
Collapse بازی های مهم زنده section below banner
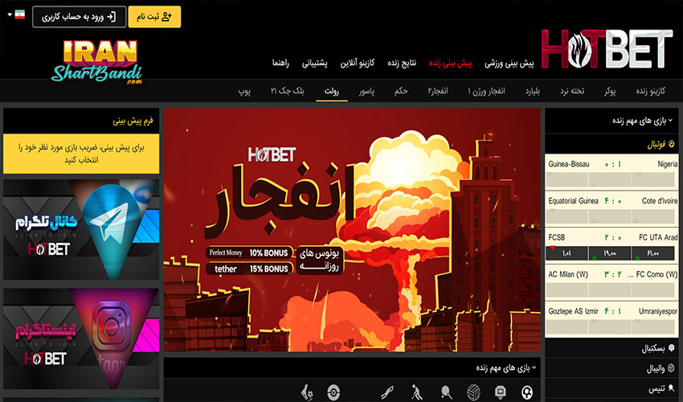[x=351, y=368]
